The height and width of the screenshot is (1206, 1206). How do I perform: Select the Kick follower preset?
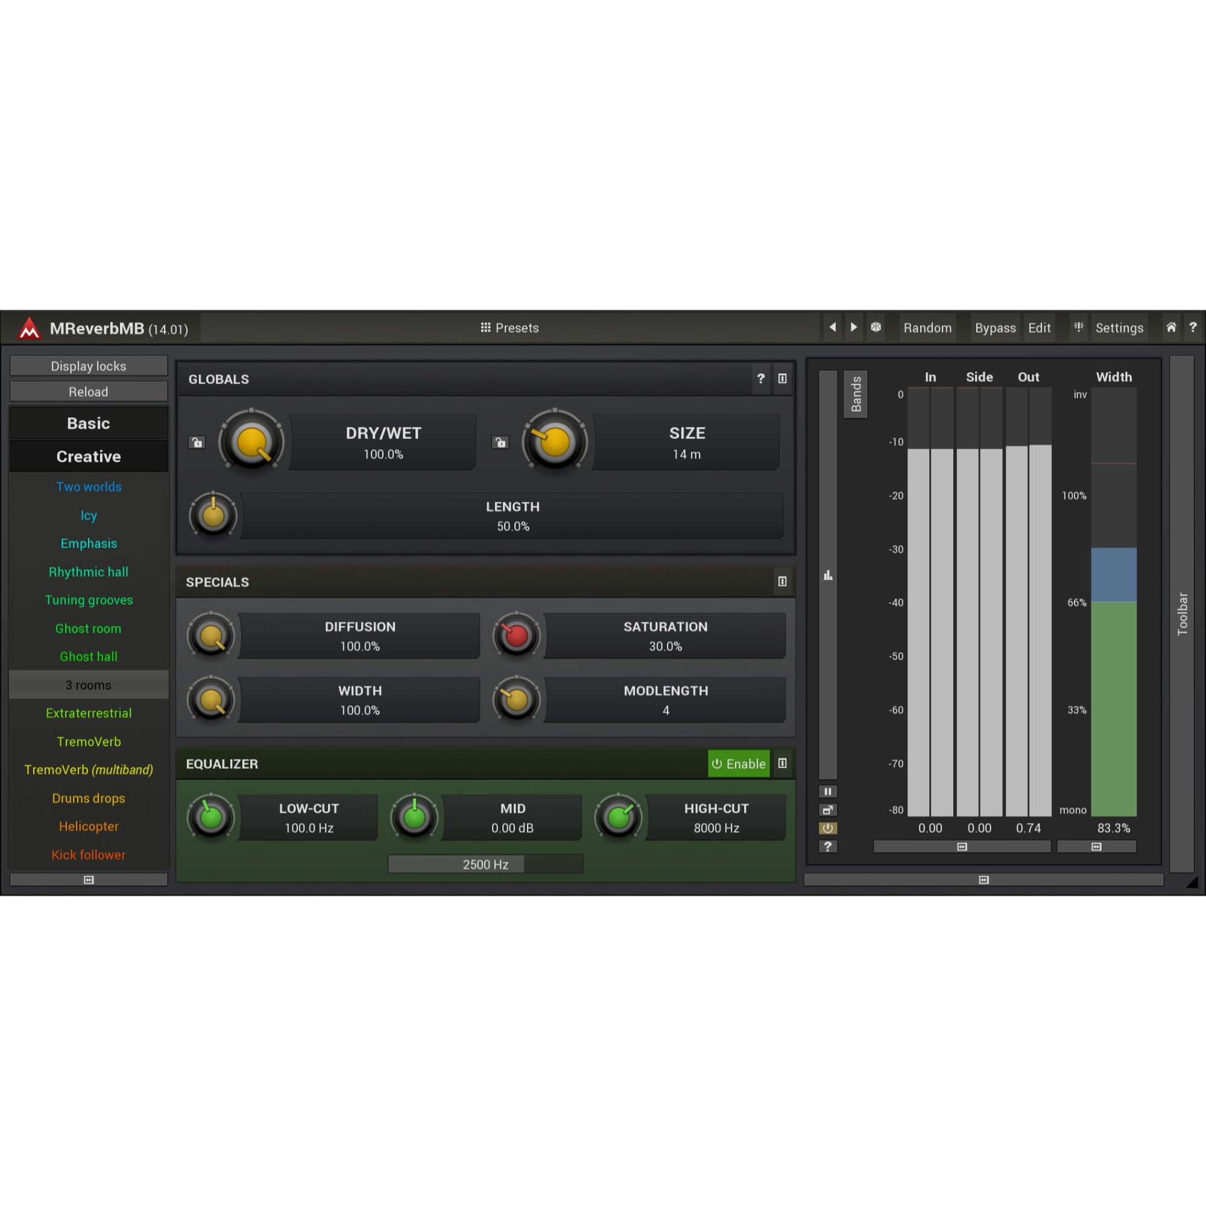pos(89,854)
